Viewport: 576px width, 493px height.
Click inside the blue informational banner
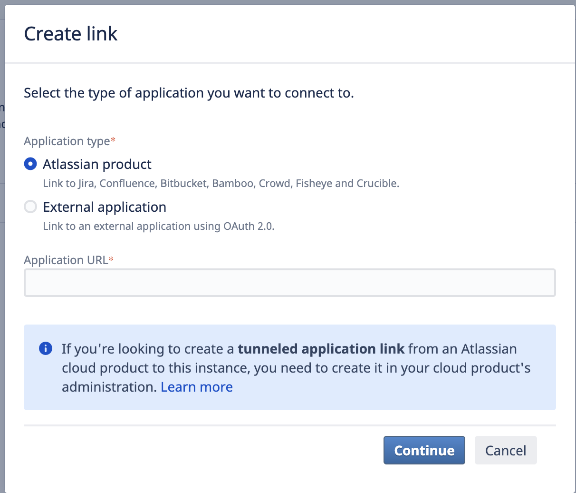(x=289, y=367)
